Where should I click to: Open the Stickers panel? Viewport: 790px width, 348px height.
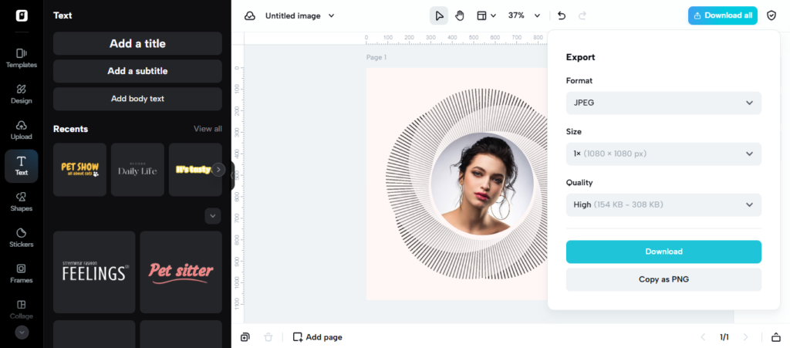[22, 237]
